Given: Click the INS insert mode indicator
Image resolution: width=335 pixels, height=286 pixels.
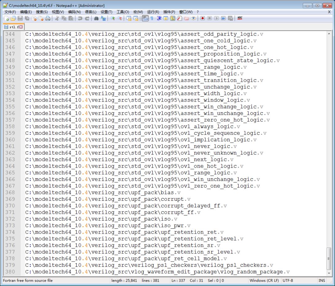Looking at the screenshot, I should (x=322, y=280).
